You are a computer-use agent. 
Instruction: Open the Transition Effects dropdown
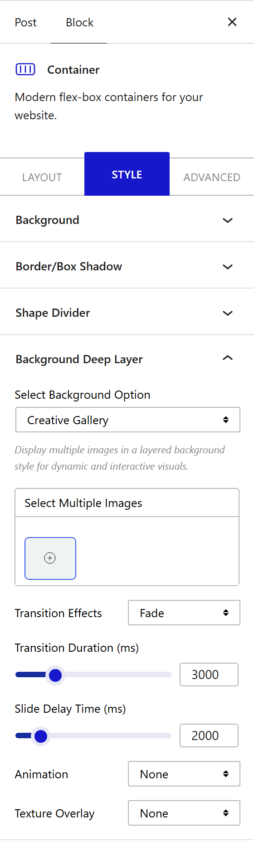tap(184, 613)
